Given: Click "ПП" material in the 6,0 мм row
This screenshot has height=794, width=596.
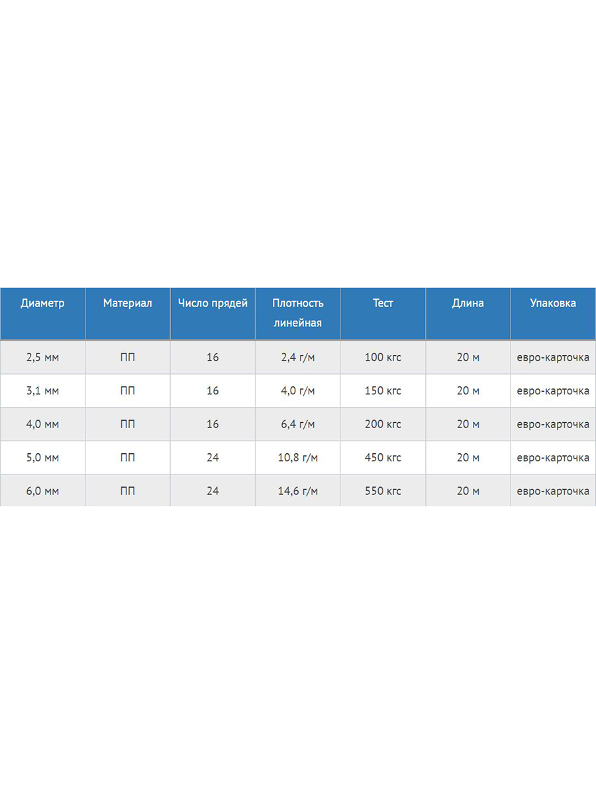Looking at the screenshot, I should 127,491.
